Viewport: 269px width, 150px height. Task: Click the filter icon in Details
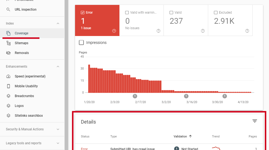[255, 121]
